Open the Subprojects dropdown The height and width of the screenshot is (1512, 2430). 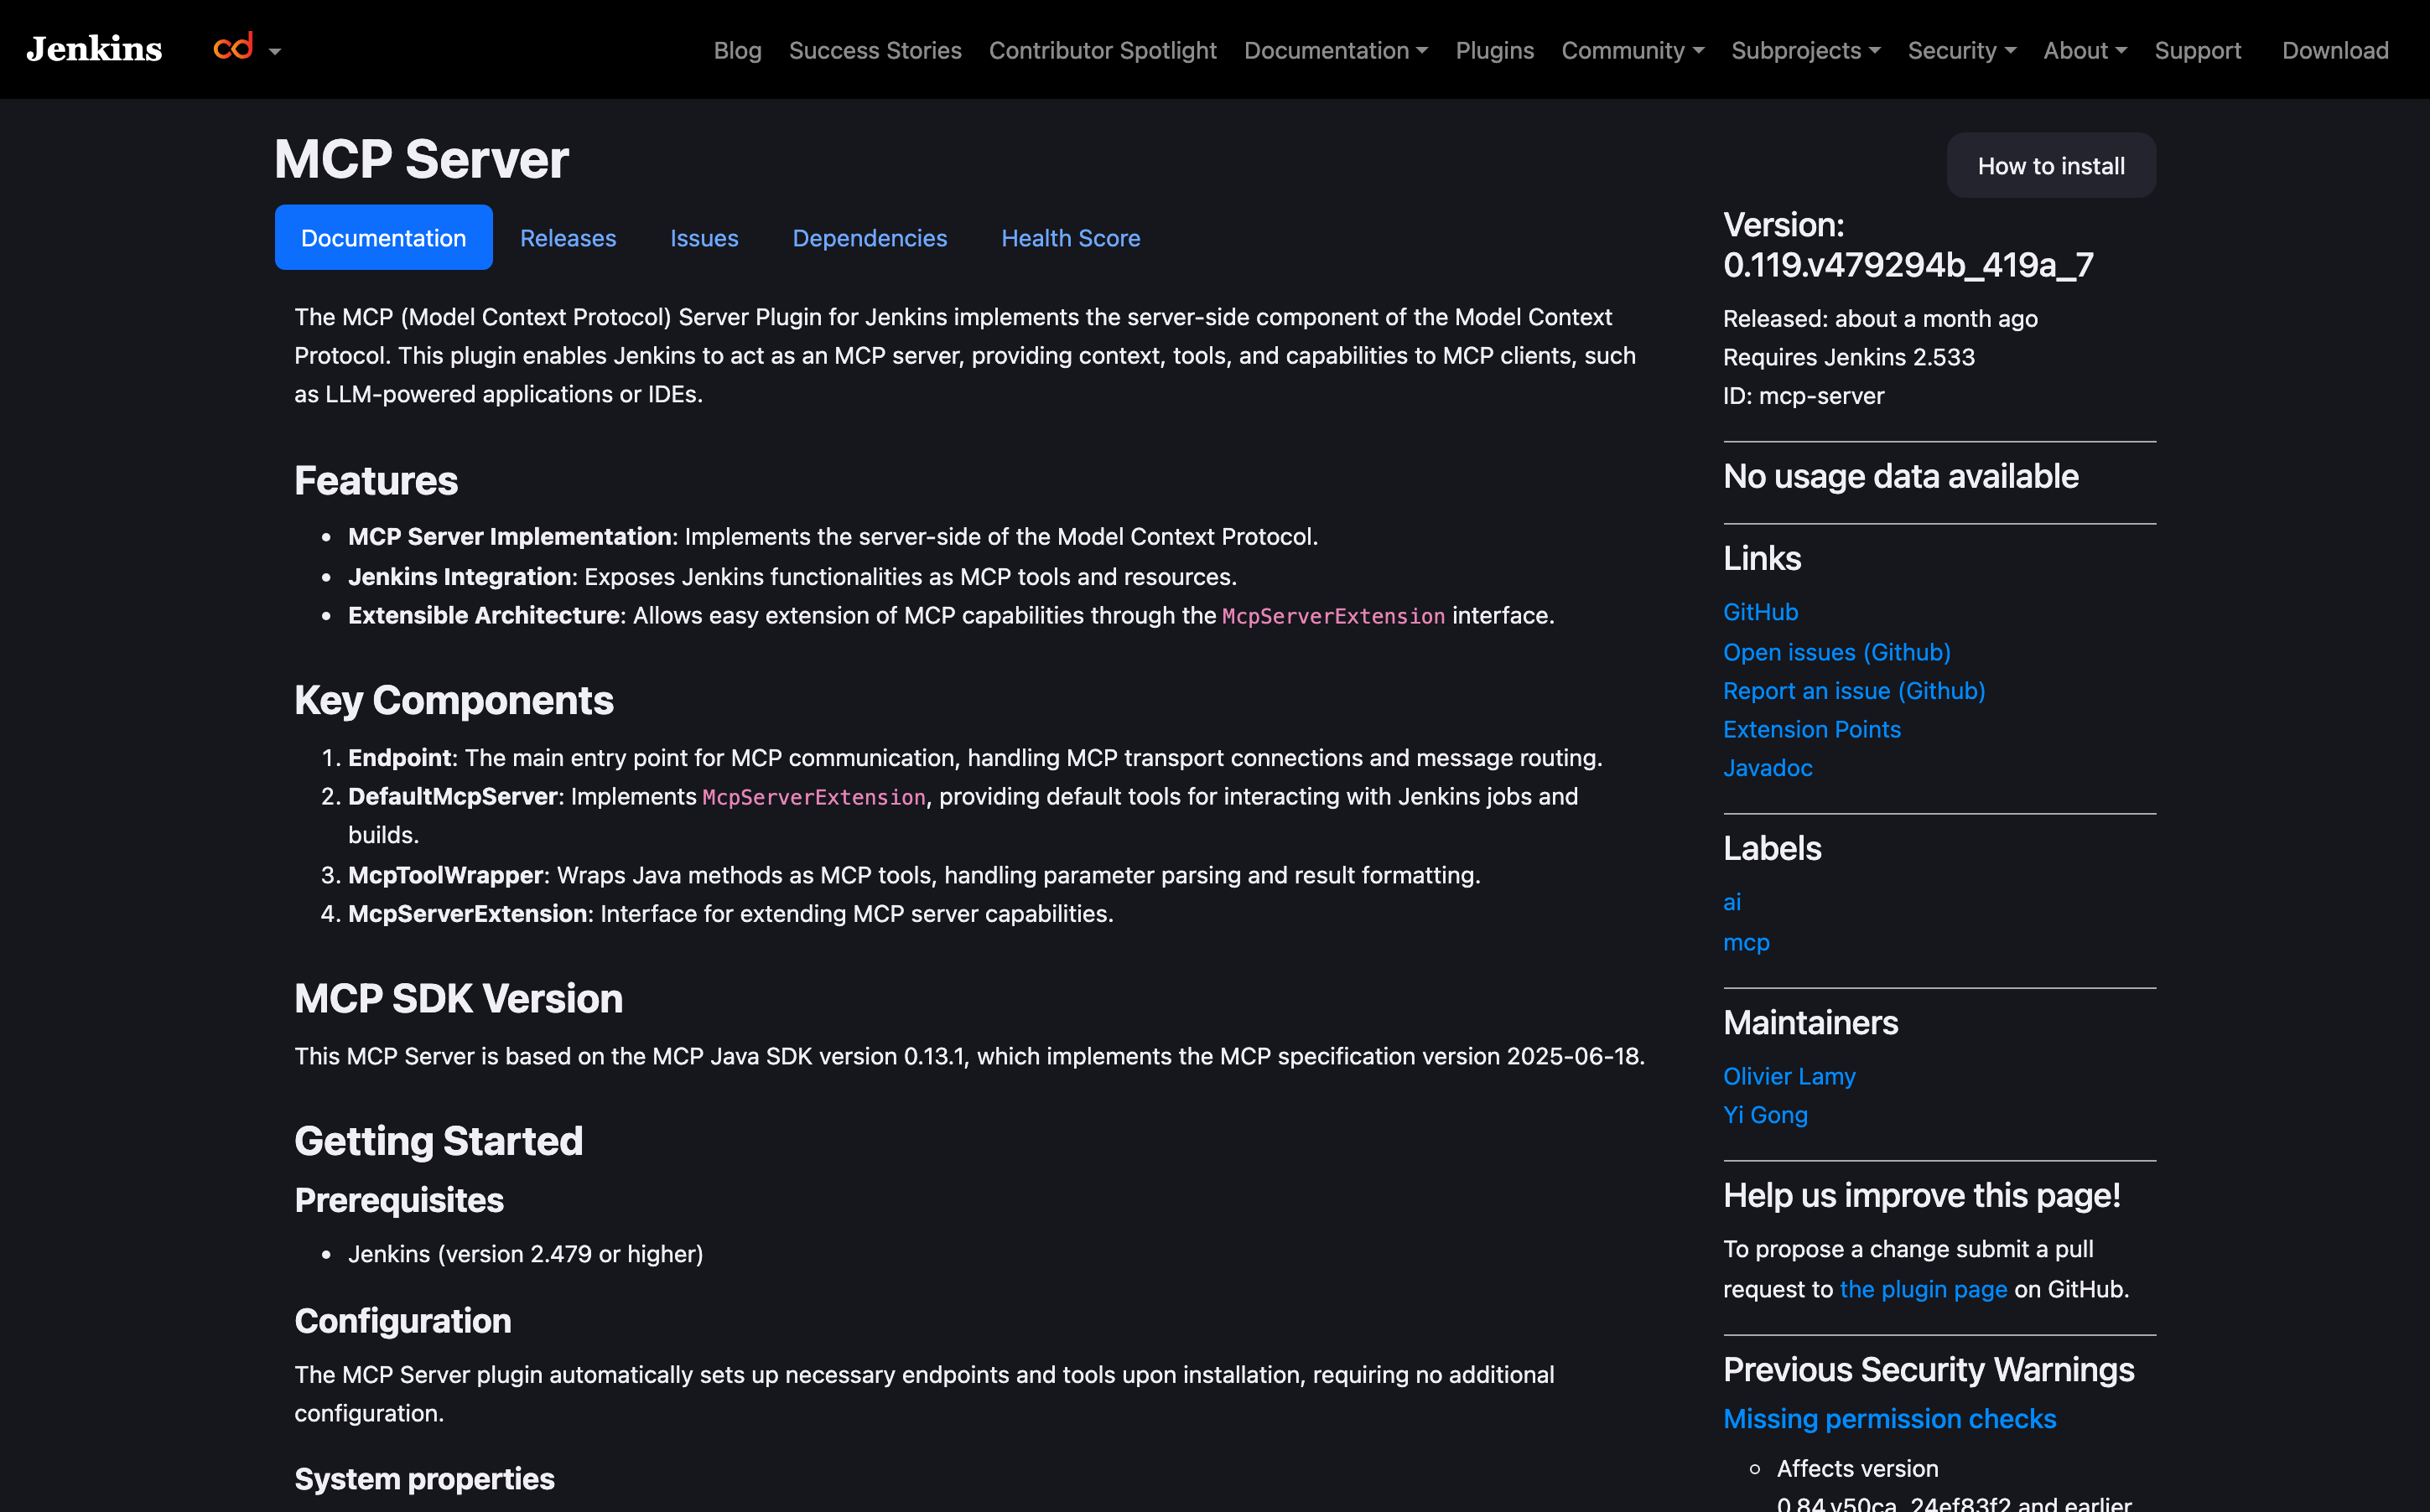(x=1804, y=50)
